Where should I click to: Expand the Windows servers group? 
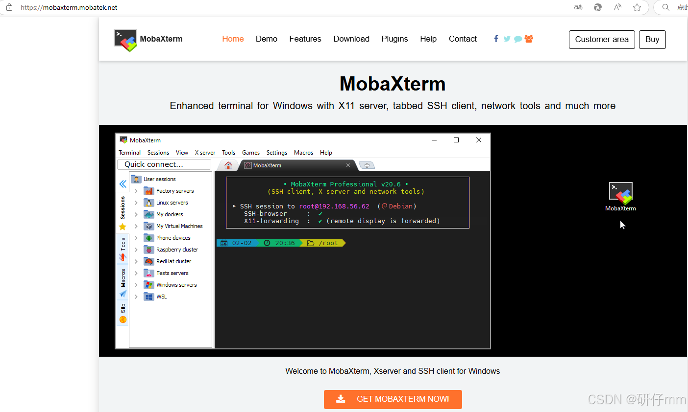[x=136, y=284]
